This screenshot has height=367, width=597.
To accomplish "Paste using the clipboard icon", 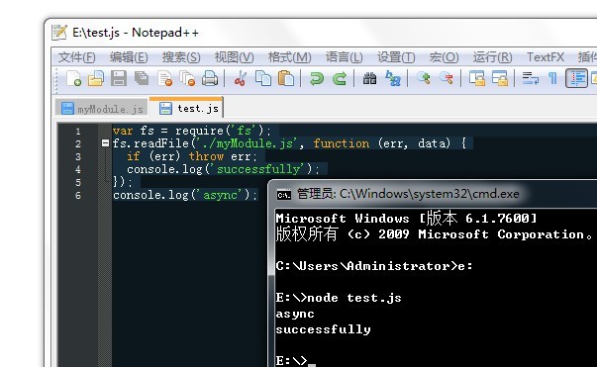I will (286, 78).
